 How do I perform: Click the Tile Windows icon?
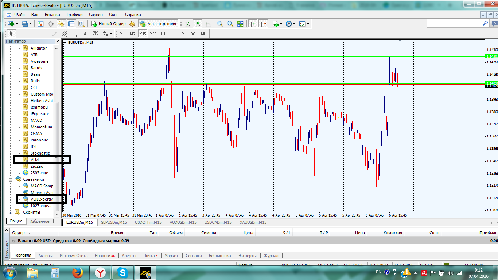point(240,24)
